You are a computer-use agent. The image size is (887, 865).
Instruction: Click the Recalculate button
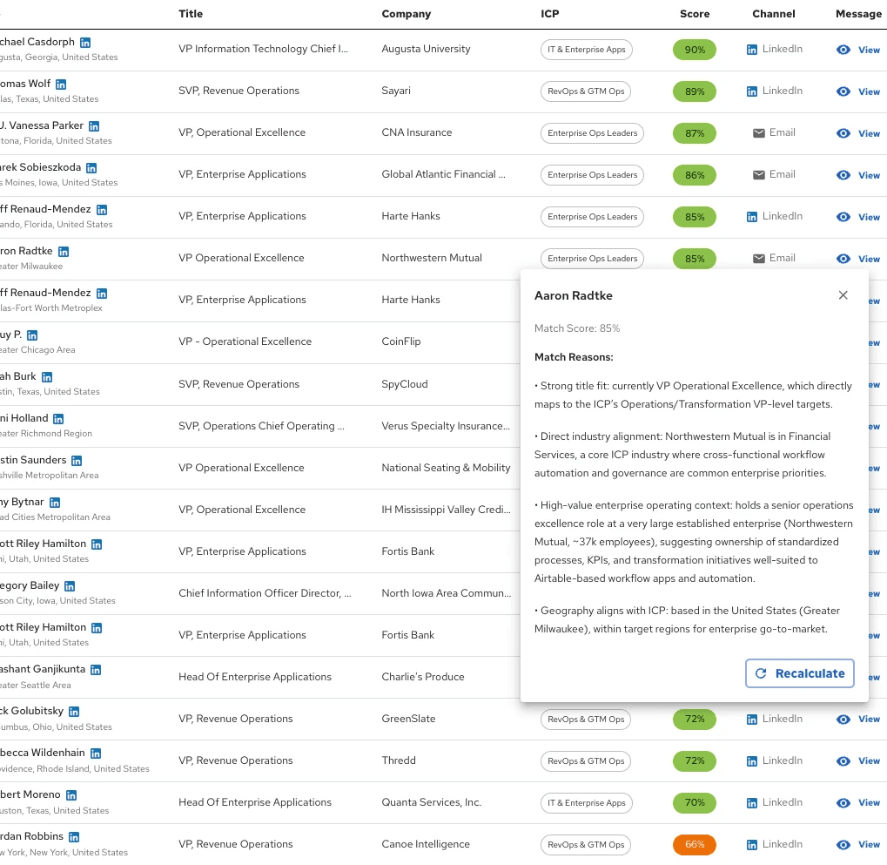pyautogui.click(x=799, y=673)
